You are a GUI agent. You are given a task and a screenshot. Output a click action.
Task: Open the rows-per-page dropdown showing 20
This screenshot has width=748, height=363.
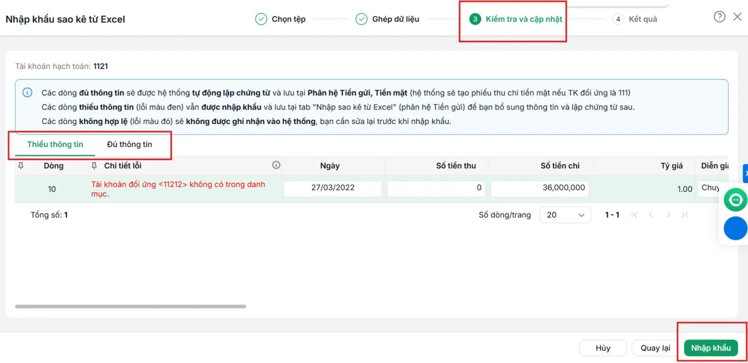pyautogui.click(x=565, y=215)
